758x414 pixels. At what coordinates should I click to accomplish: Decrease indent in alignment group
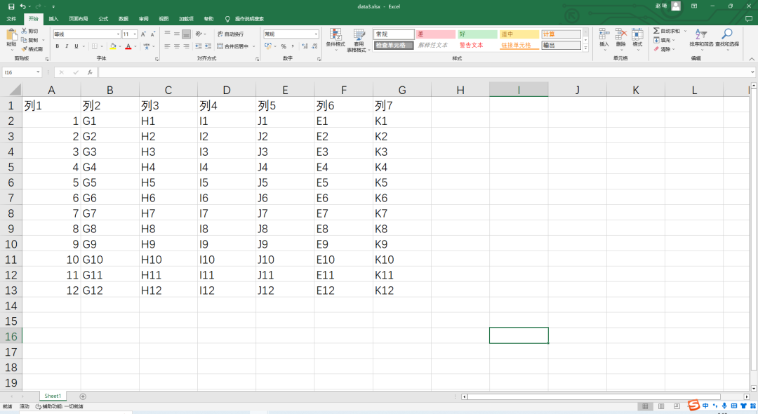[x=198, y=46]
